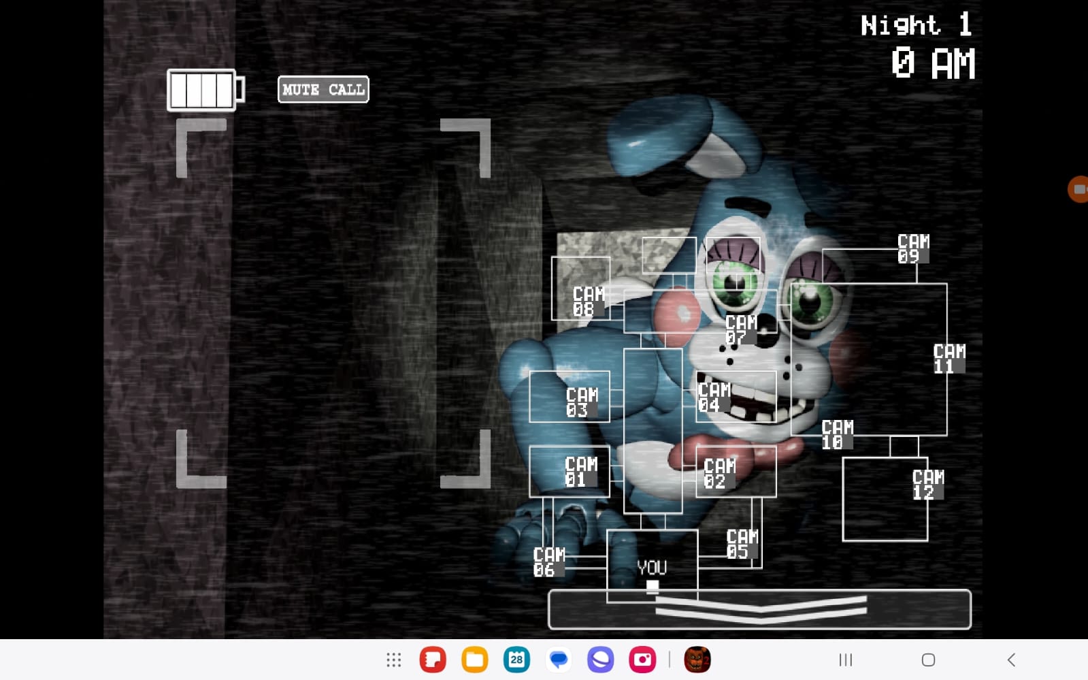Open the app drawer grid icon

[394, 660]
